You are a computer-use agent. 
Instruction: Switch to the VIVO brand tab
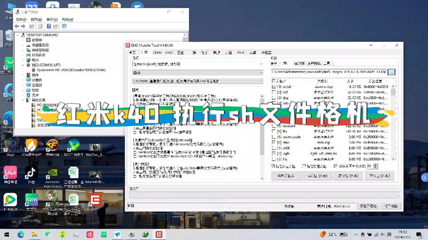click(x=169, y=52)
